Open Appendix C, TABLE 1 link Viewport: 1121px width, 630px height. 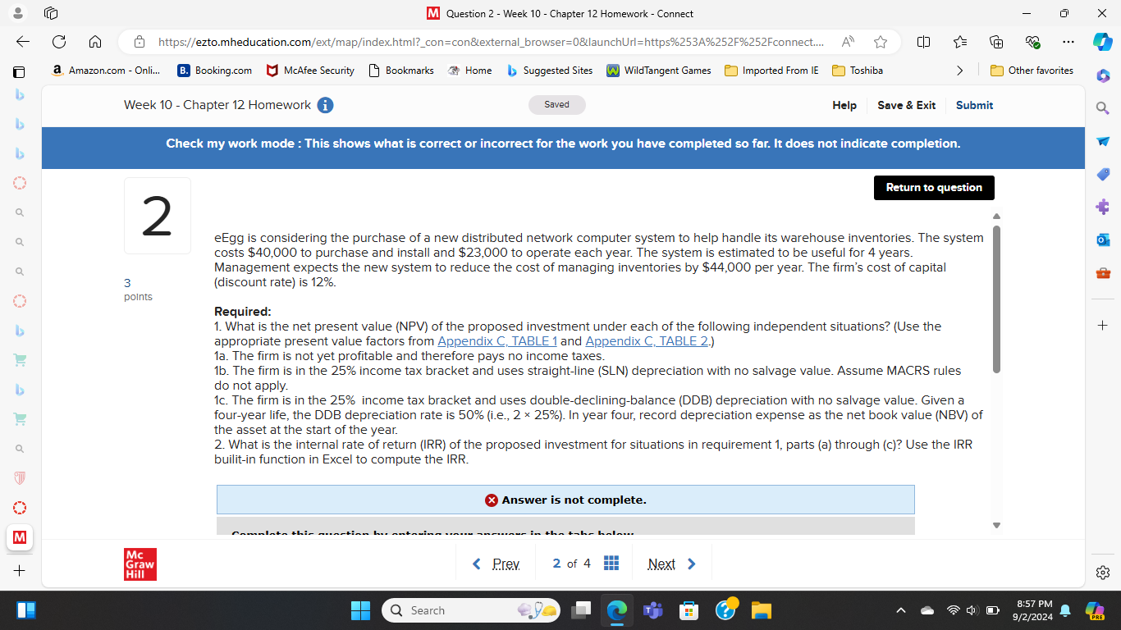click(497, 340)
